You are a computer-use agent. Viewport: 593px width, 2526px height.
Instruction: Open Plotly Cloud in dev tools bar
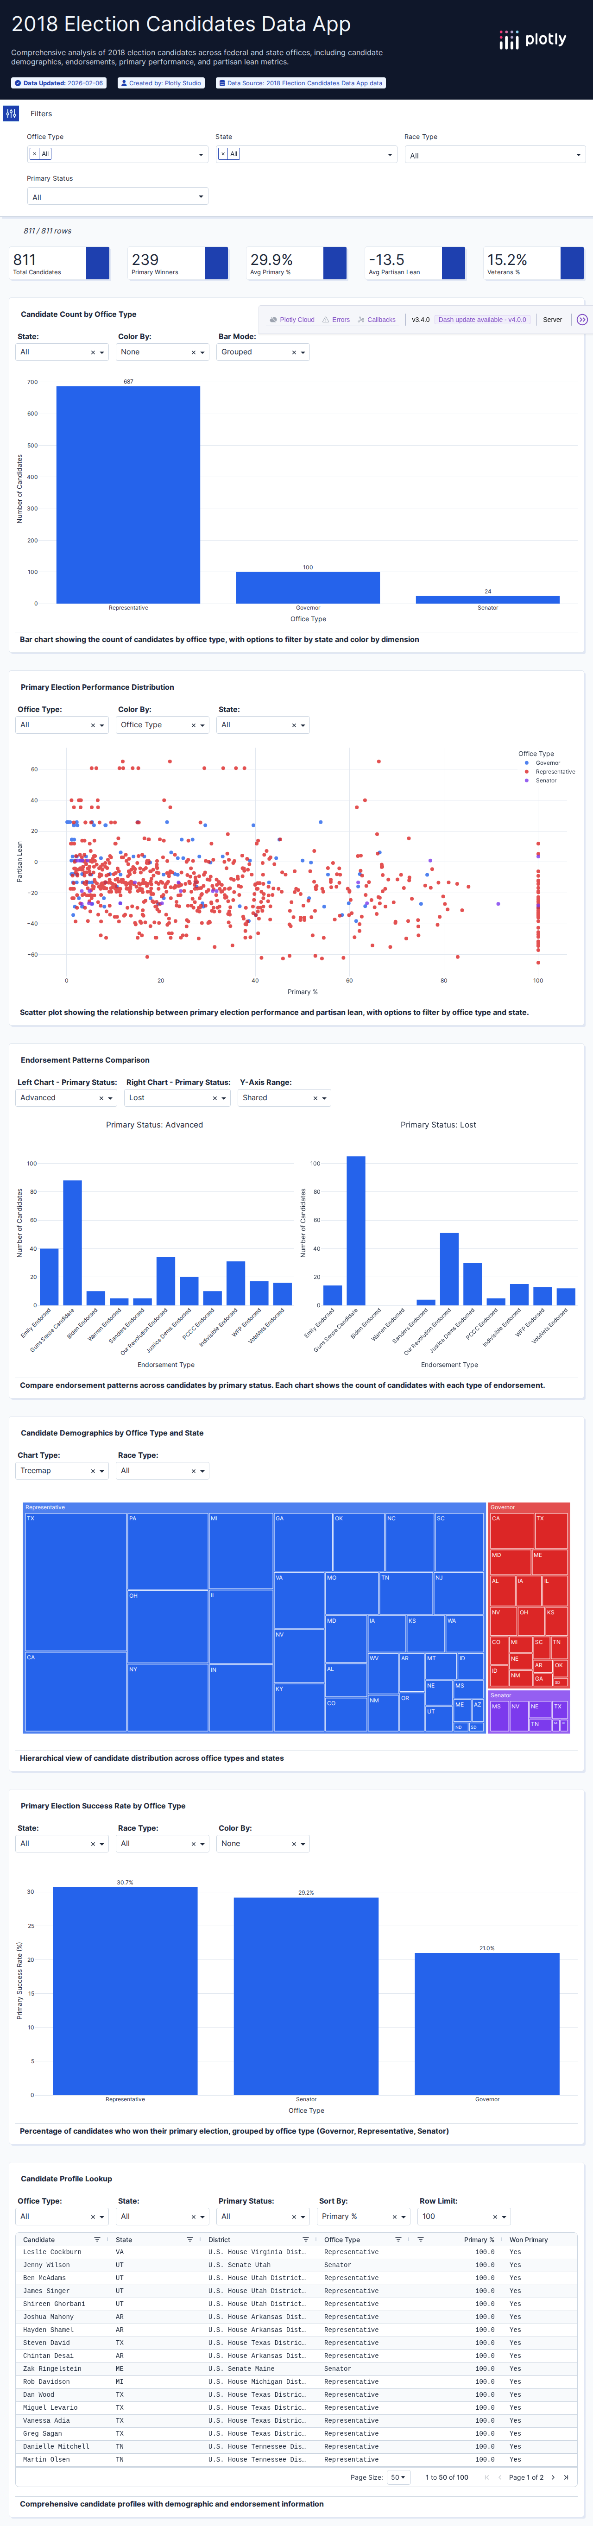pos(292,320)
